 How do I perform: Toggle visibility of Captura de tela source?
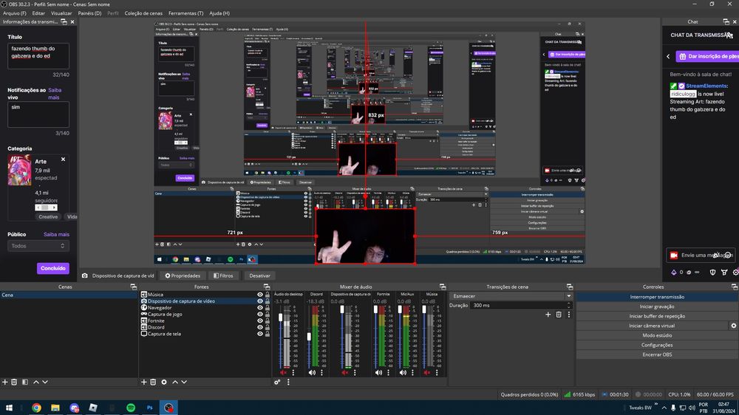point(259,334)
